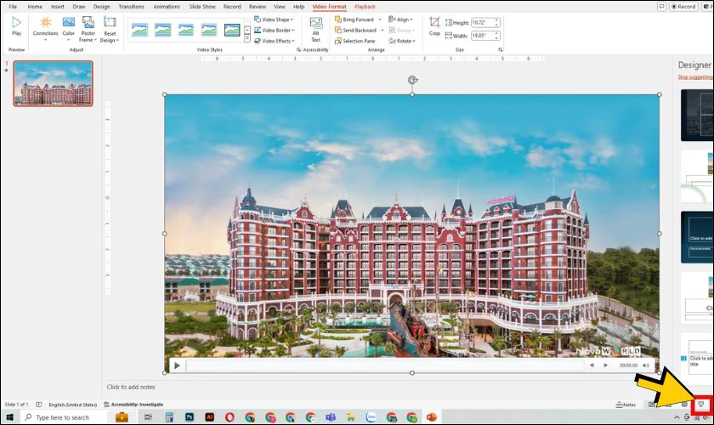Start Slide Show from status bar icon
This screenshot has width=714, height=425.
pyautogui.click(x=701, y=405)
